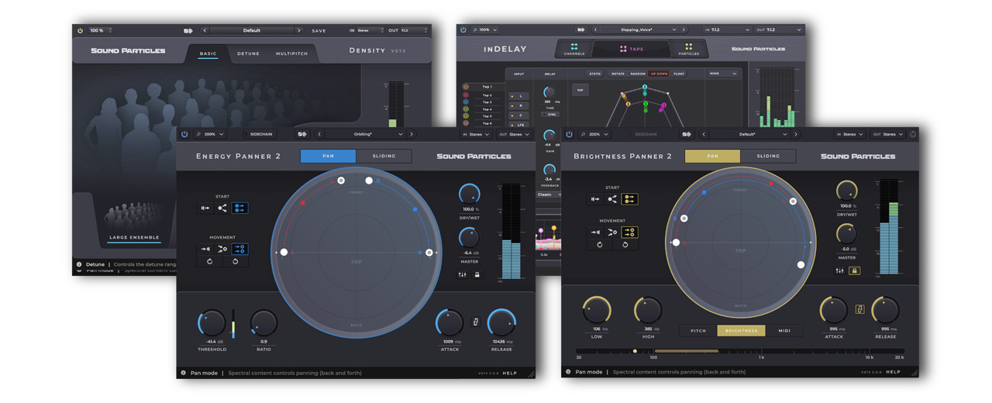The height and width of the screenshot is (403, 992).
Task: Toggle yellow lock icon in Brightness Panner
Action: point(854,270)
